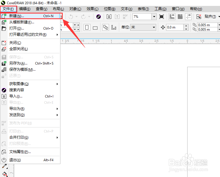Image resolution: width=220 pixels, height=177 pixels.
Task: Open the zoom level dropdown arrow
Action: [154, 17]
